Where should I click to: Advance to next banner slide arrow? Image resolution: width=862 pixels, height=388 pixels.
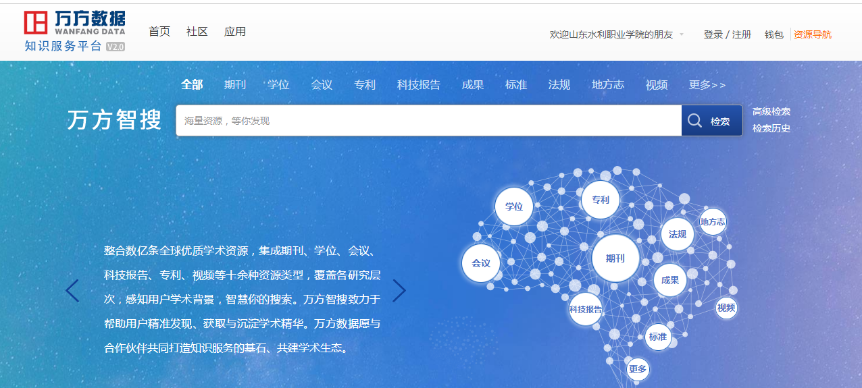[399, 291]
